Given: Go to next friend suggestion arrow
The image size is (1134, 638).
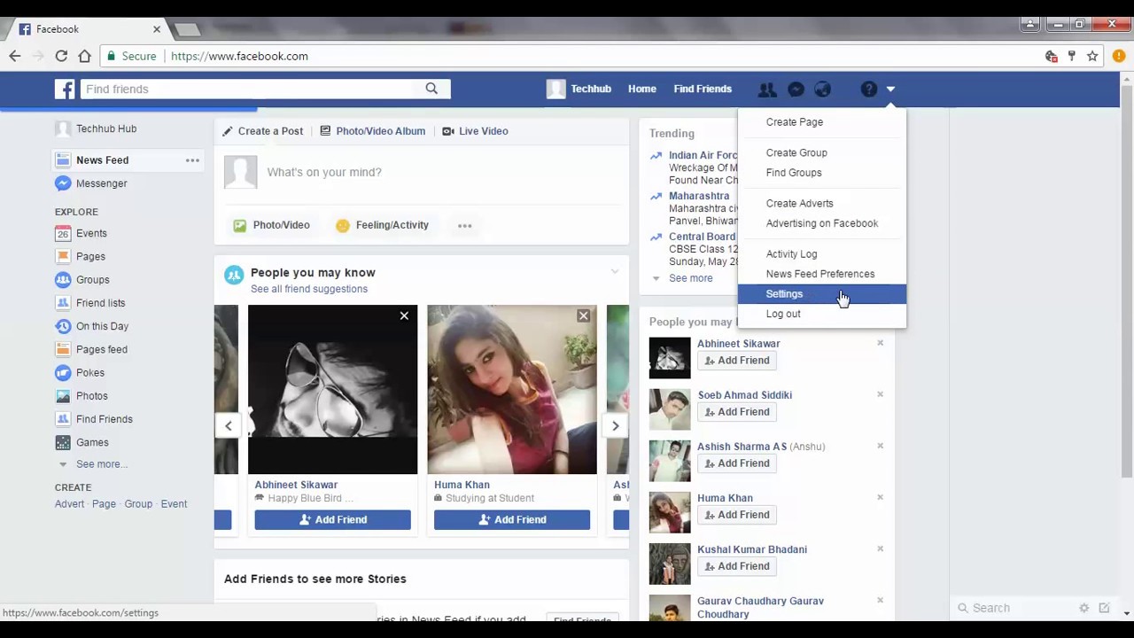Looking at the screenshot, I should tap(615, 425).
